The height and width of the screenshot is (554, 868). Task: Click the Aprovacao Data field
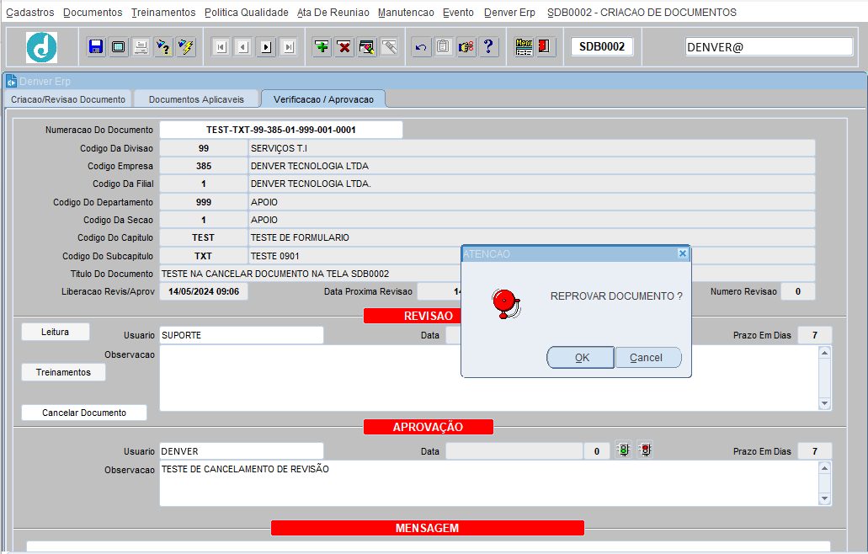[x=514, y=451]
